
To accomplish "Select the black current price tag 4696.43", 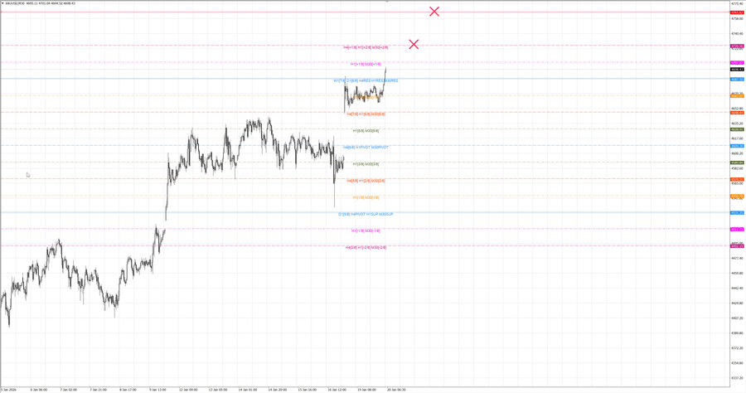I will (736, 70).
